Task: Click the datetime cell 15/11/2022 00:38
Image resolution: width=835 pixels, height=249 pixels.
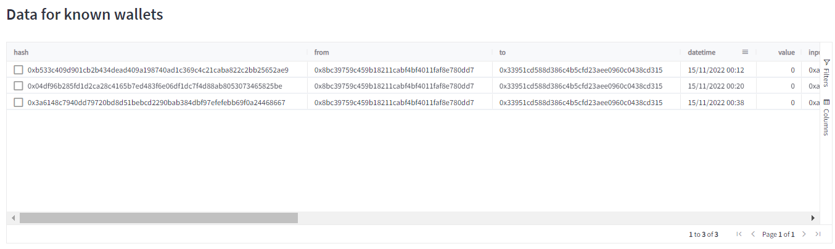Action: 716,102
